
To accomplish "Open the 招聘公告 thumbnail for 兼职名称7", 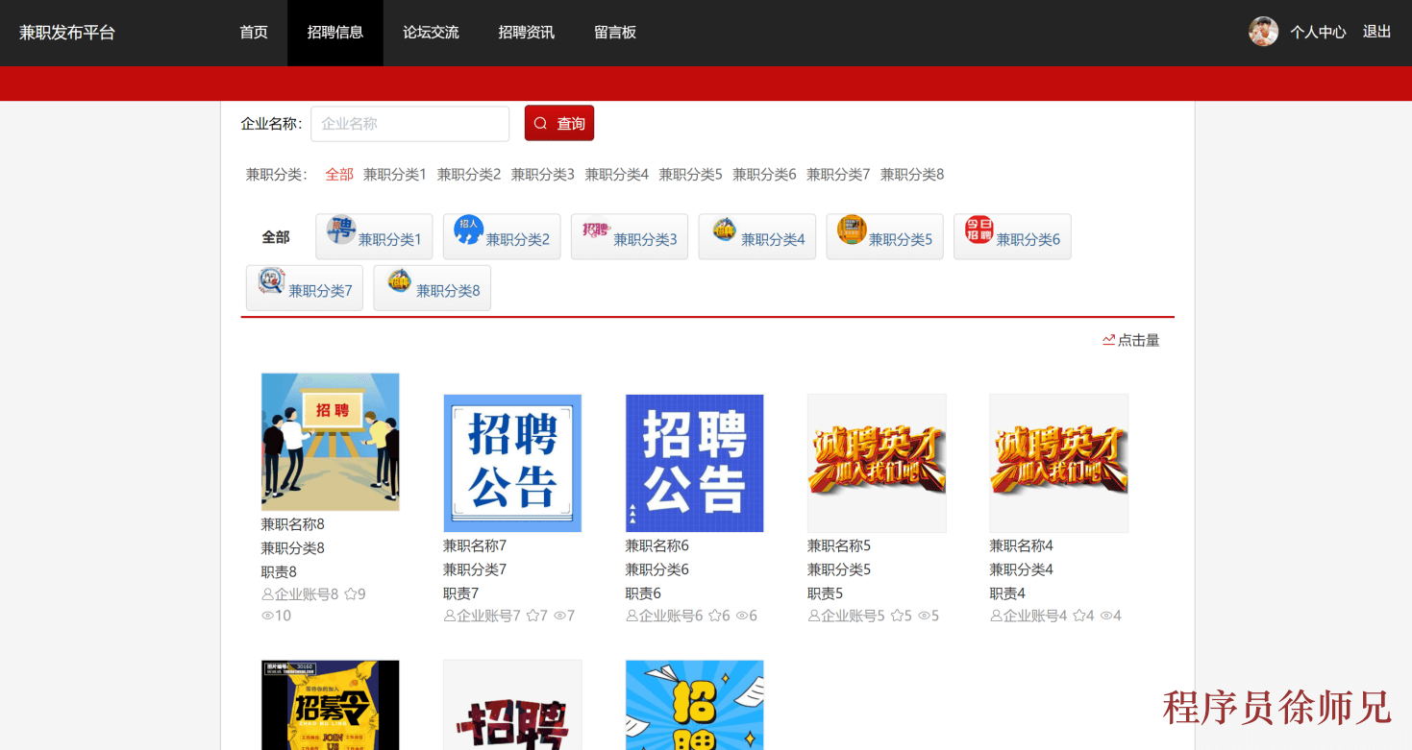I will (511, 463).
